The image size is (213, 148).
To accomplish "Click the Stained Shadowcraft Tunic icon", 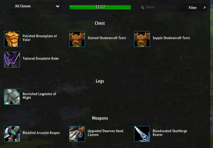I will coord(77,39).
